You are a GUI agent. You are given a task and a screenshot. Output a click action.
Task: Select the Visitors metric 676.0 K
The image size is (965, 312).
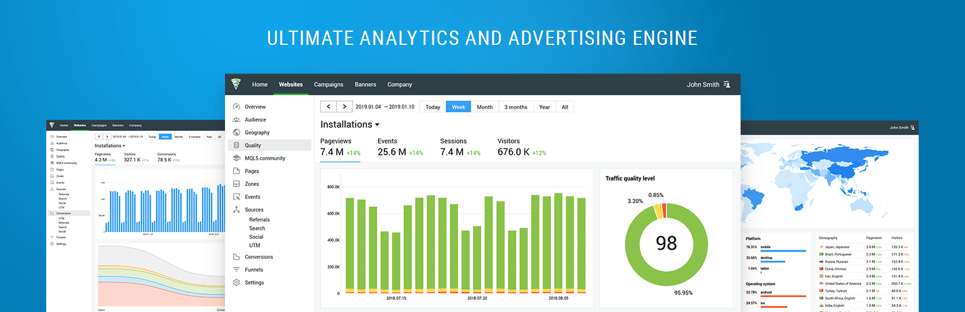(x=513, y=152)
